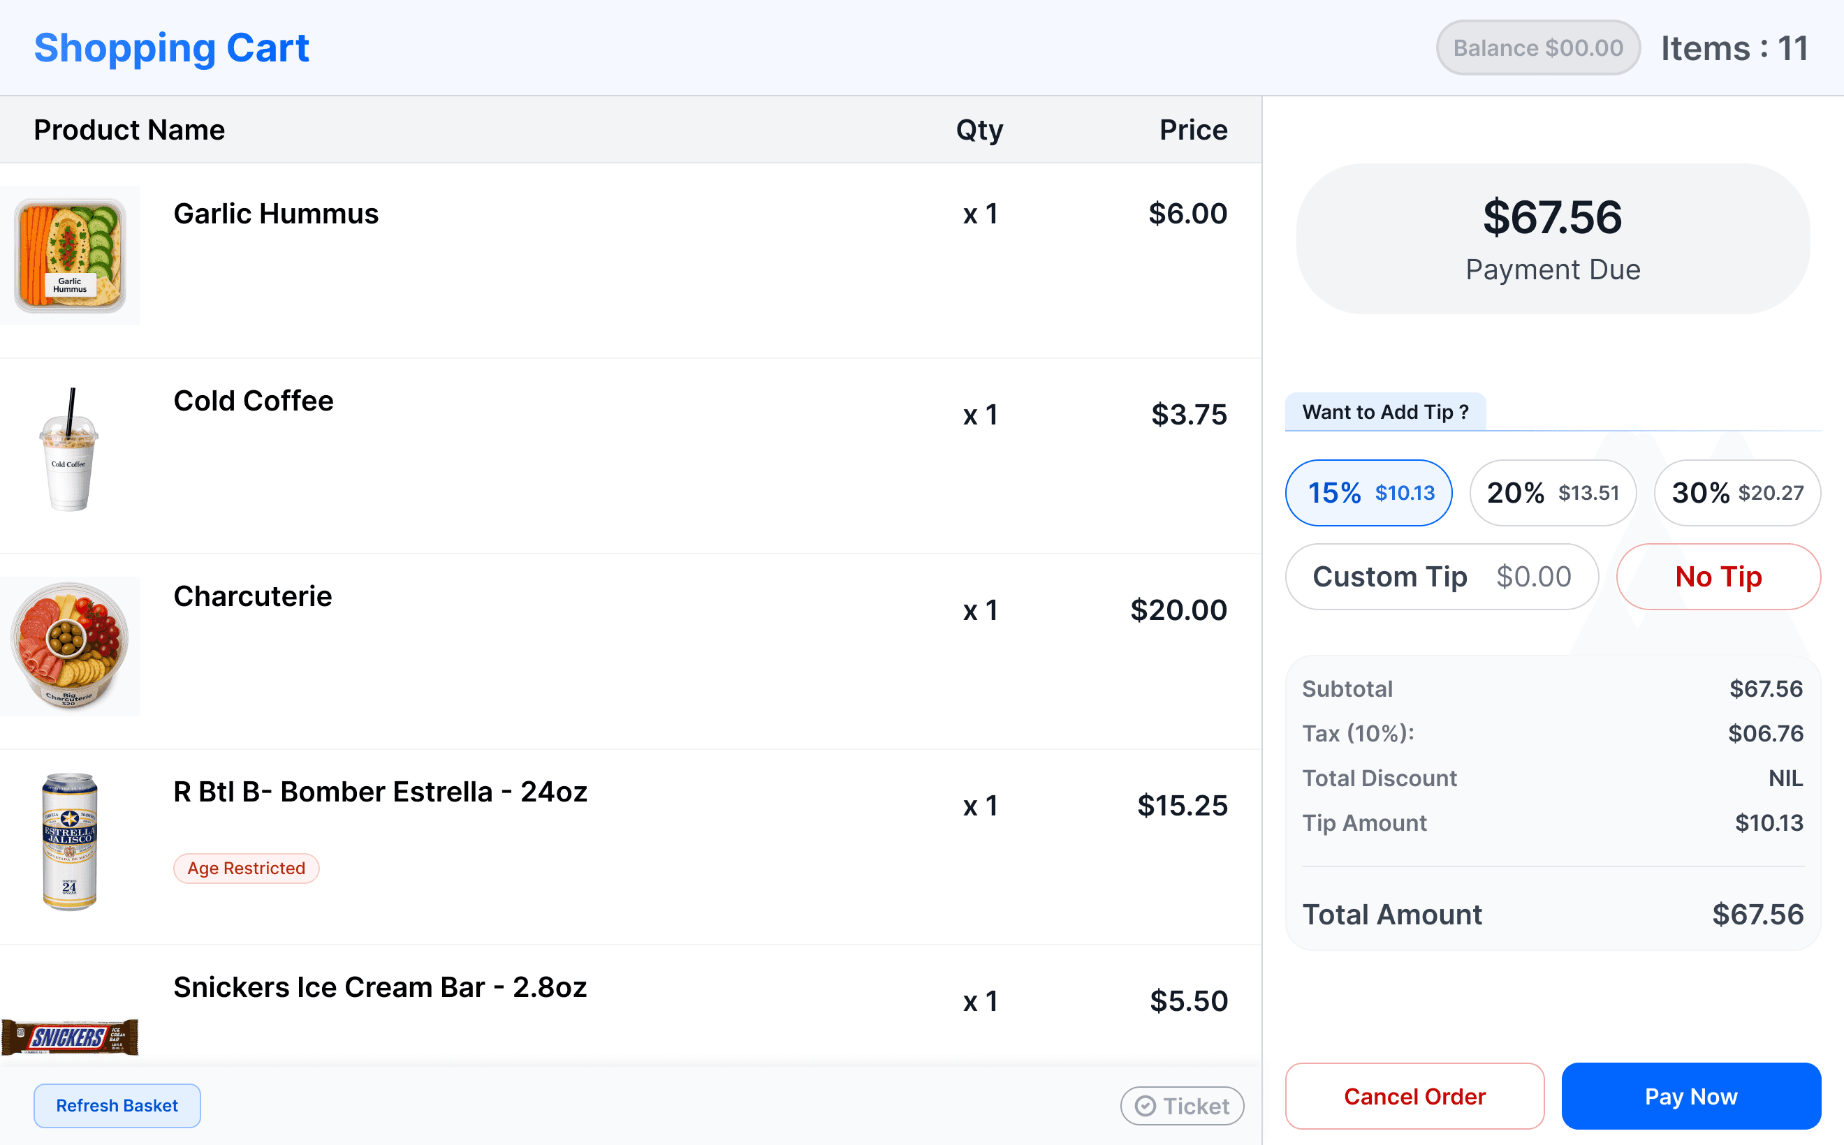Image resolution: width=1844 pixels, height=1145 pixels.
Task: Click the Age Restricted badge
Action: [247, 868]
